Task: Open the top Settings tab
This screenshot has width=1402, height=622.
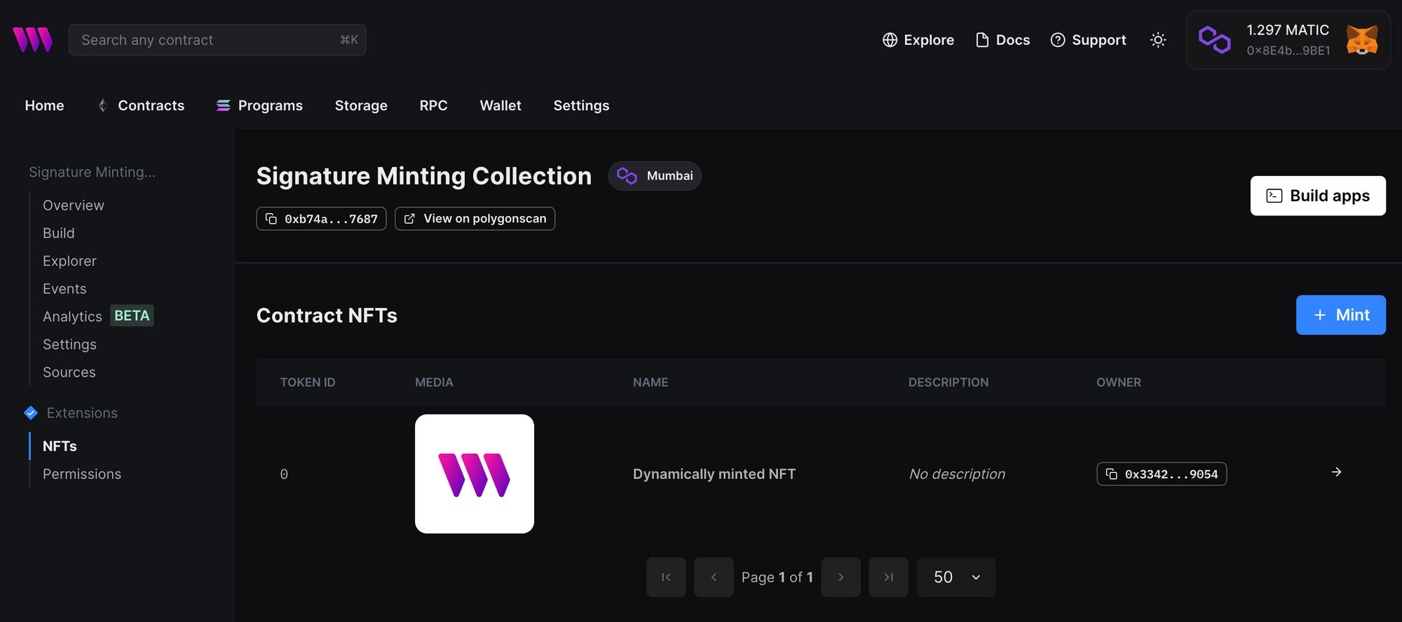Action: coord(581,105)
